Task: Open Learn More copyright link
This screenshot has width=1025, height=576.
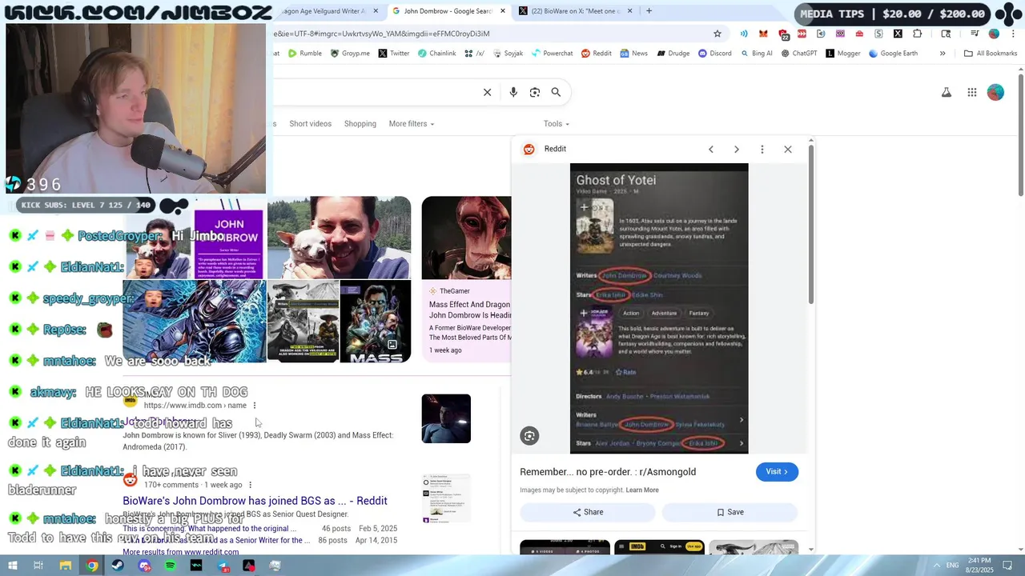Action: tap(642, 490)
